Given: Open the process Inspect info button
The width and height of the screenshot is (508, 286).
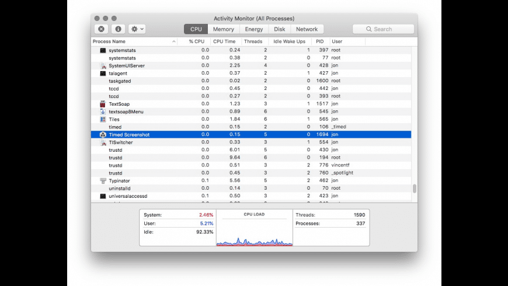Looking at the screenshot, I should point(119,29).
